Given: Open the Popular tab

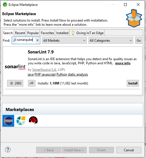Looking at the screenshot, I should click(x=33, y=33).
